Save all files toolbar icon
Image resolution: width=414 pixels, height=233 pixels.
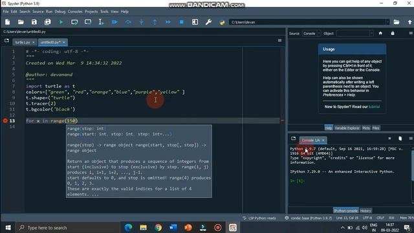tap(47, 22)
